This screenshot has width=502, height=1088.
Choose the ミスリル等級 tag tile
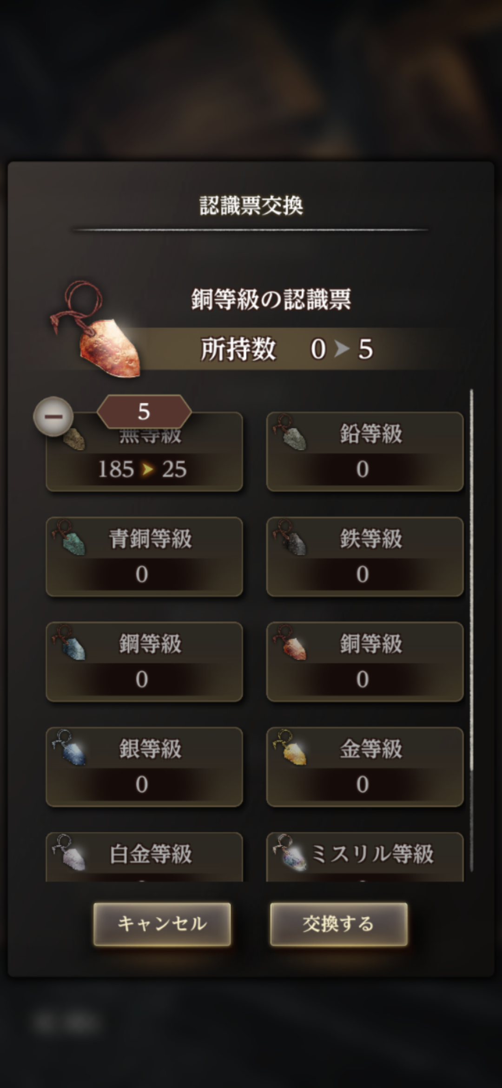[x=365, y=857]
